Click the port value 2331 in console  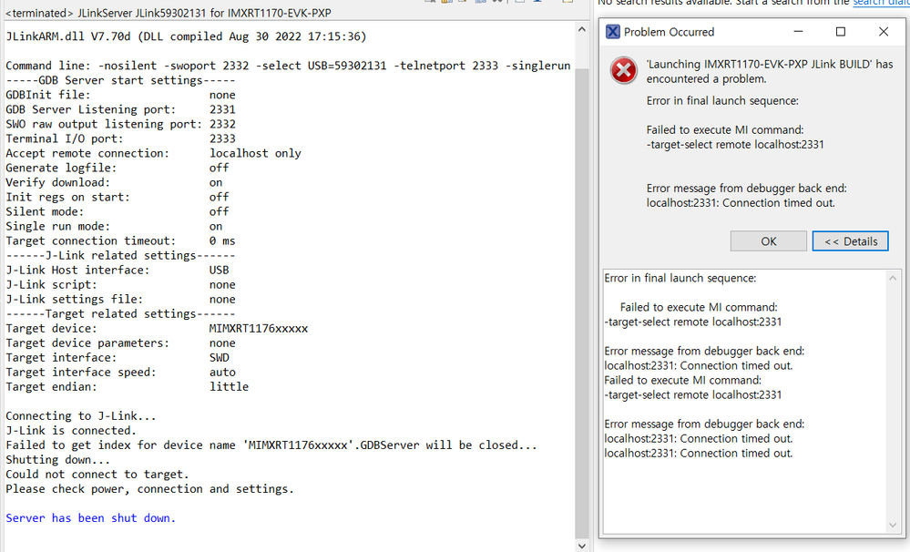point(222,109)
